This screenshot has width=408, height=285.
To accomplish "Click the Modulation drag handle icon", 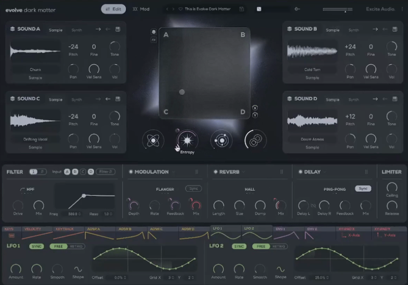I will [197, 172].
